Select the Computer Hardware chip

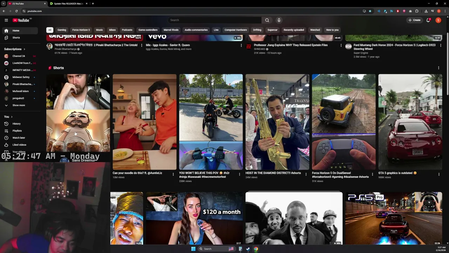[x=236, y=30]
